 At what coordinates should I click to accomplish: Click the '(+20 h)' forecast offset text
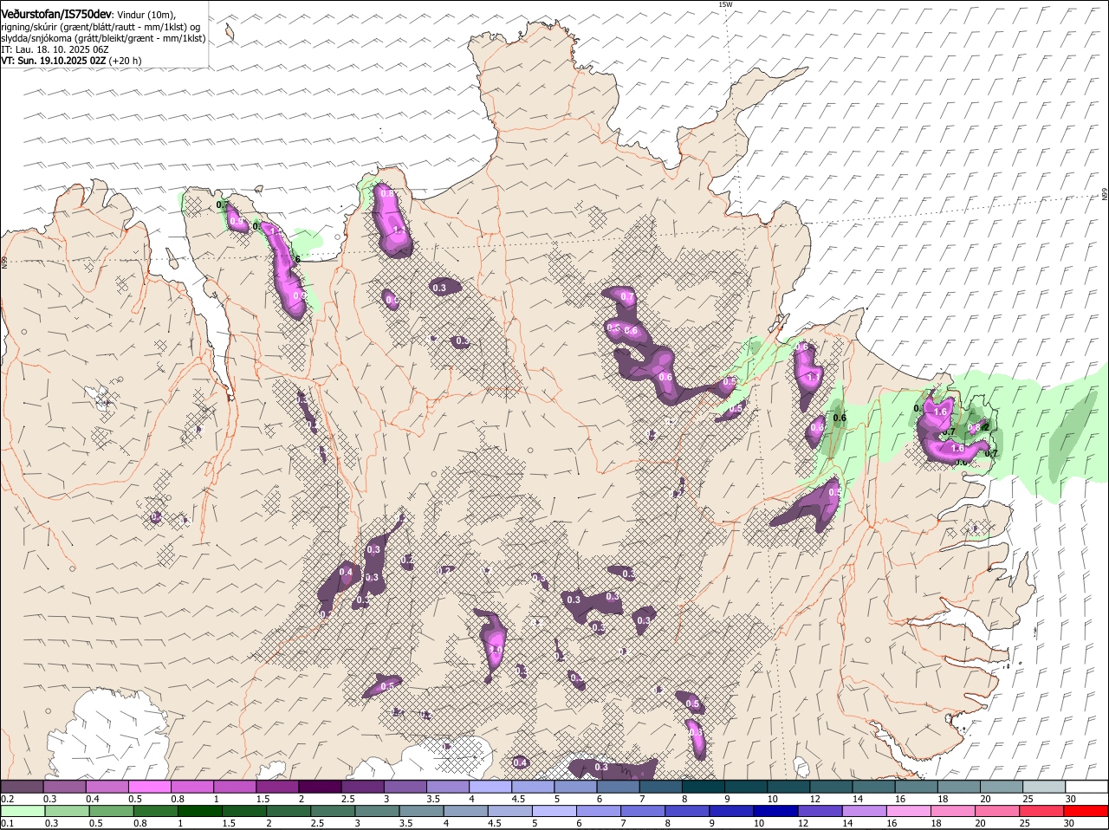126,61
